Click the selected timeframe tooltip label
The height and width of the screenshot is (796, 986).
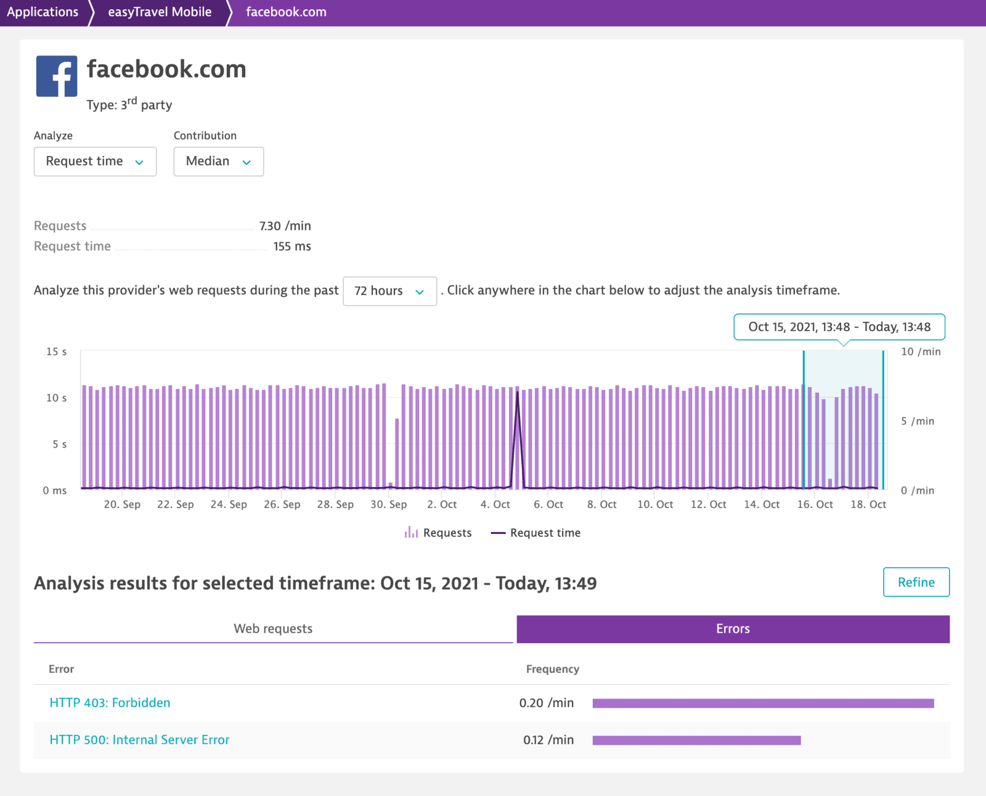click(x=839, y=327)
